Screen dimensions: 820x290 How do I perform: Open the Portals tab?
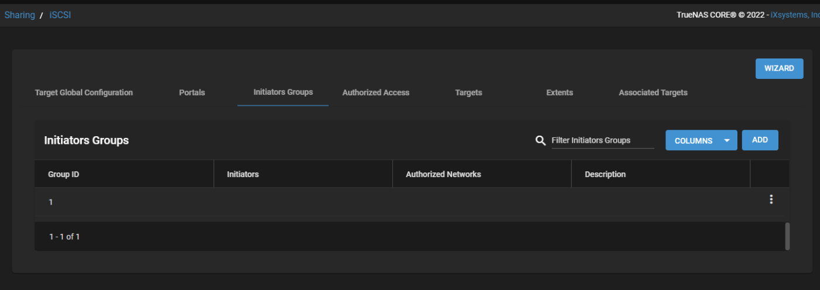tap(192, 92)
